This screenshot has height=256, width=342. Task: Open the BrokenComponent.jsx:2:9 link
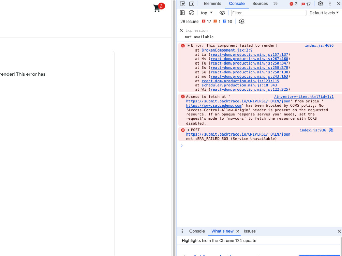pyautogui.click(x=227, y=50)
